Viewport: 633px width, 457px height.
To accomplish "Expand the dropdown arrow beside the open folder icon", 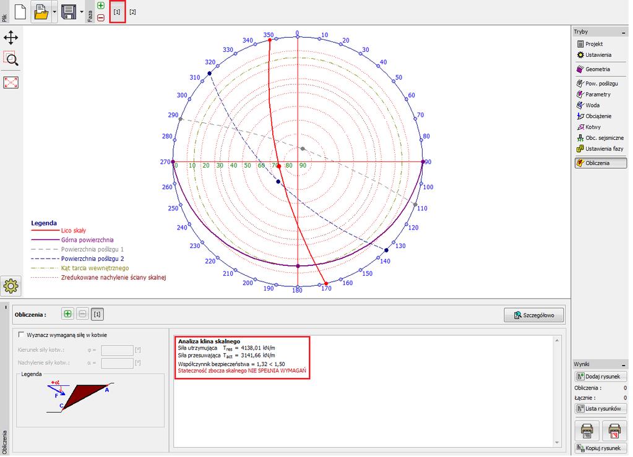I will pyautogui.click(x=54, y=12).
